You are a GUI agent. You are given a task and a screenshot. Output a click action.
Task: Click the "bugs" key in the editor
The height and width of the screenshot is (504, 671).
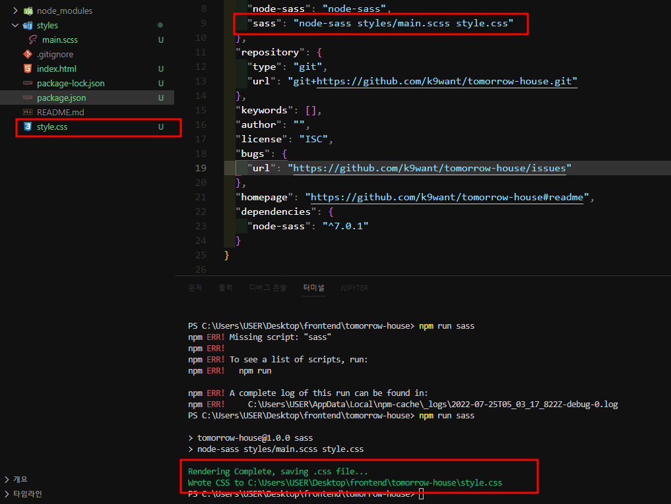253,154
